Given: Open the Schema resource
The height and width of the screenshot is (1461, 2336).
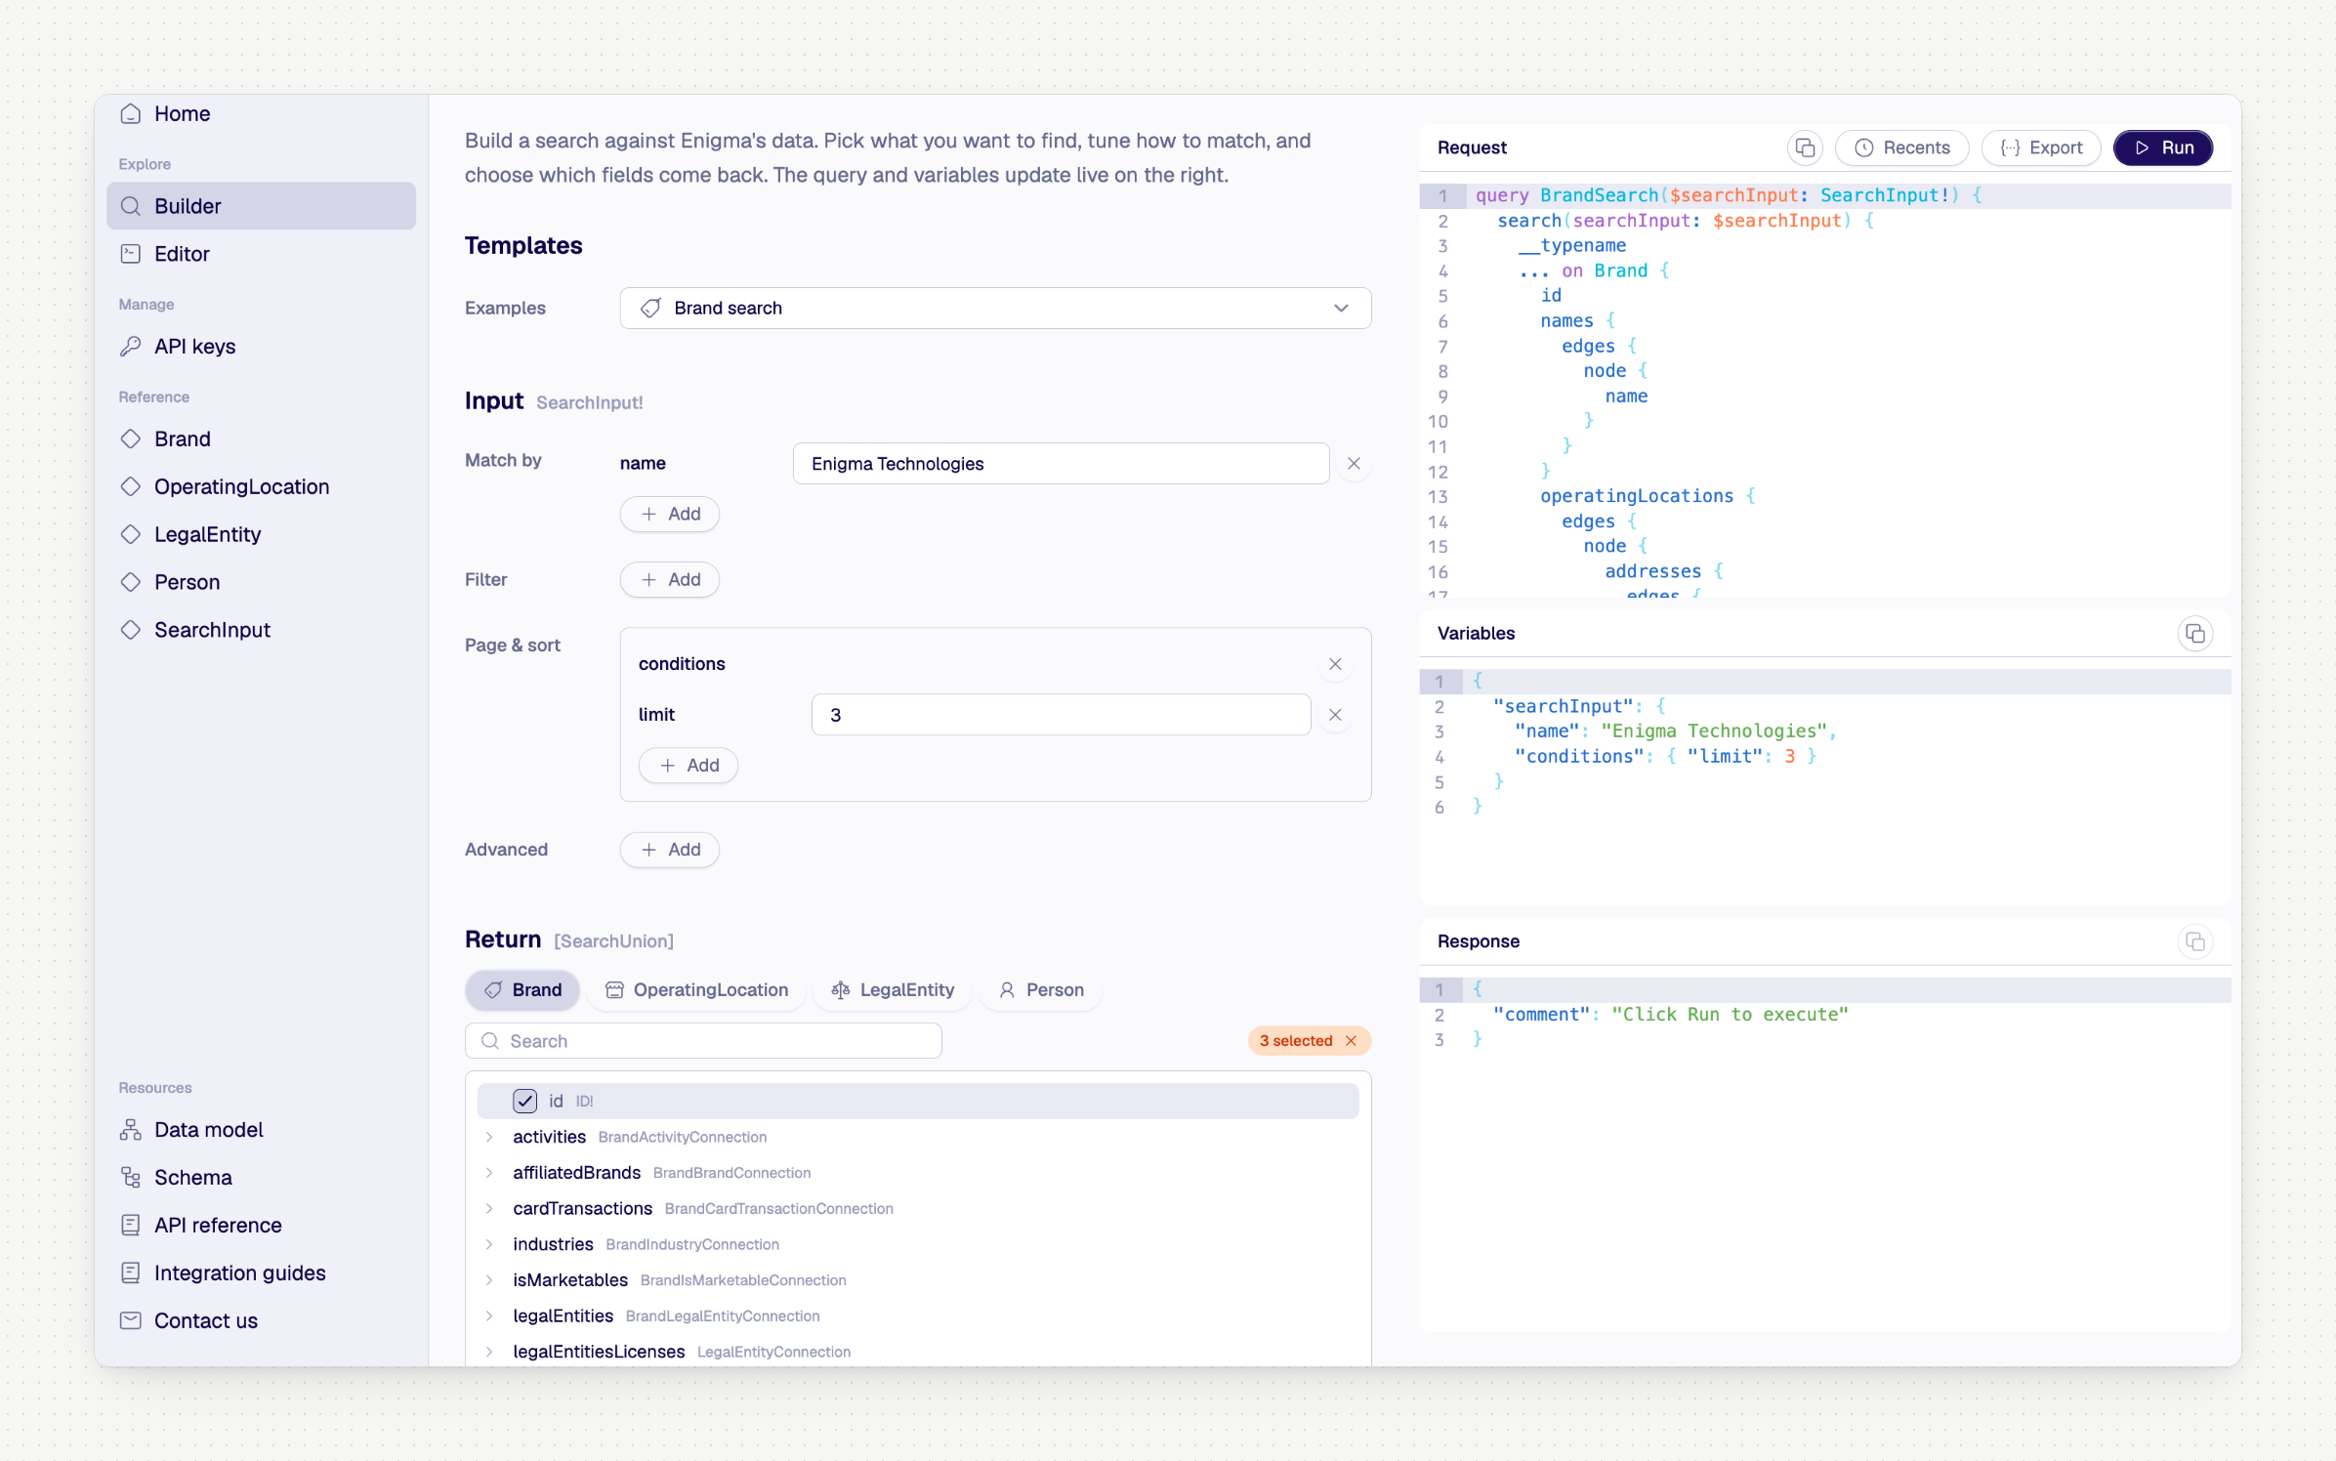Looking at the screenshot, I should pyautogui.click(x=261, y=1178).
